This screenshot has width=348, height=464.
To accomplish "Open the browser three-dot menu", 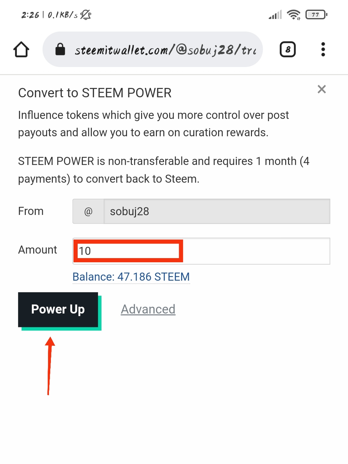I will click(323, 50).
